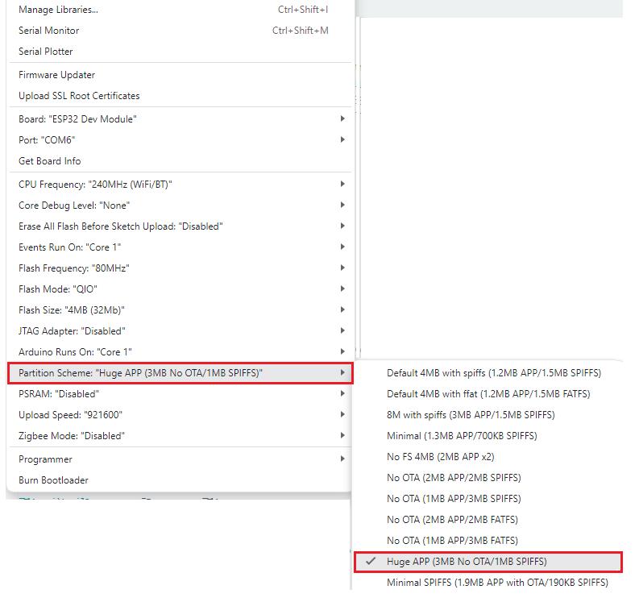639x602 pixels.
Task: Click Burn Bootloader
Action: point(180,480)
